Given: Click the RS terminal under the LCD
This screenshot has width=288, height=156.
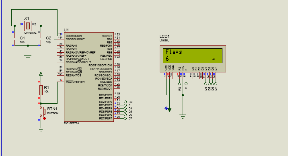Looking at the screenshot, I should click(x=179, y=84).
